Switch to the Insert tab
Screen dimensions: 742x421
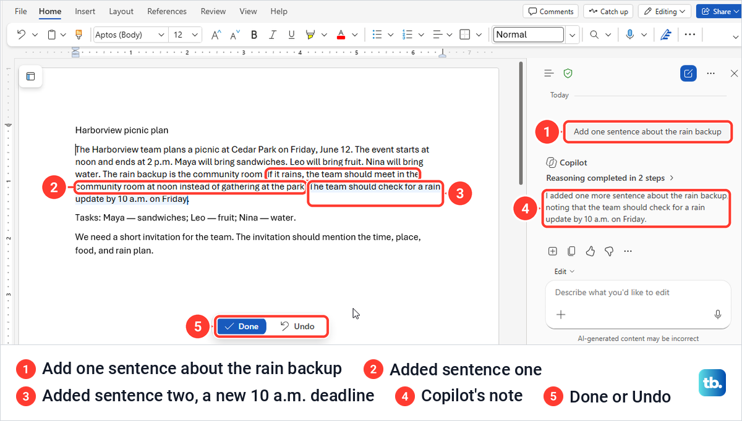[85, 11]
